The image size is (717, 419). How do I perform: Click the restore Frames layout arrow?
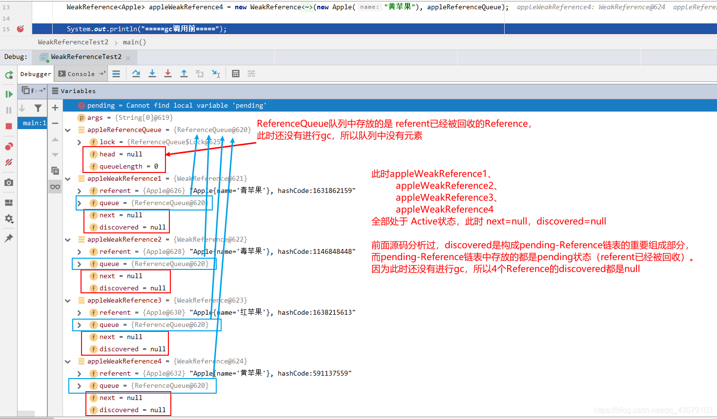(42, 90)
